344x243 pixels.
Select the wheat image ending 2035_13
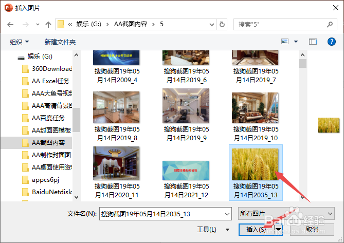coord(256,173)
